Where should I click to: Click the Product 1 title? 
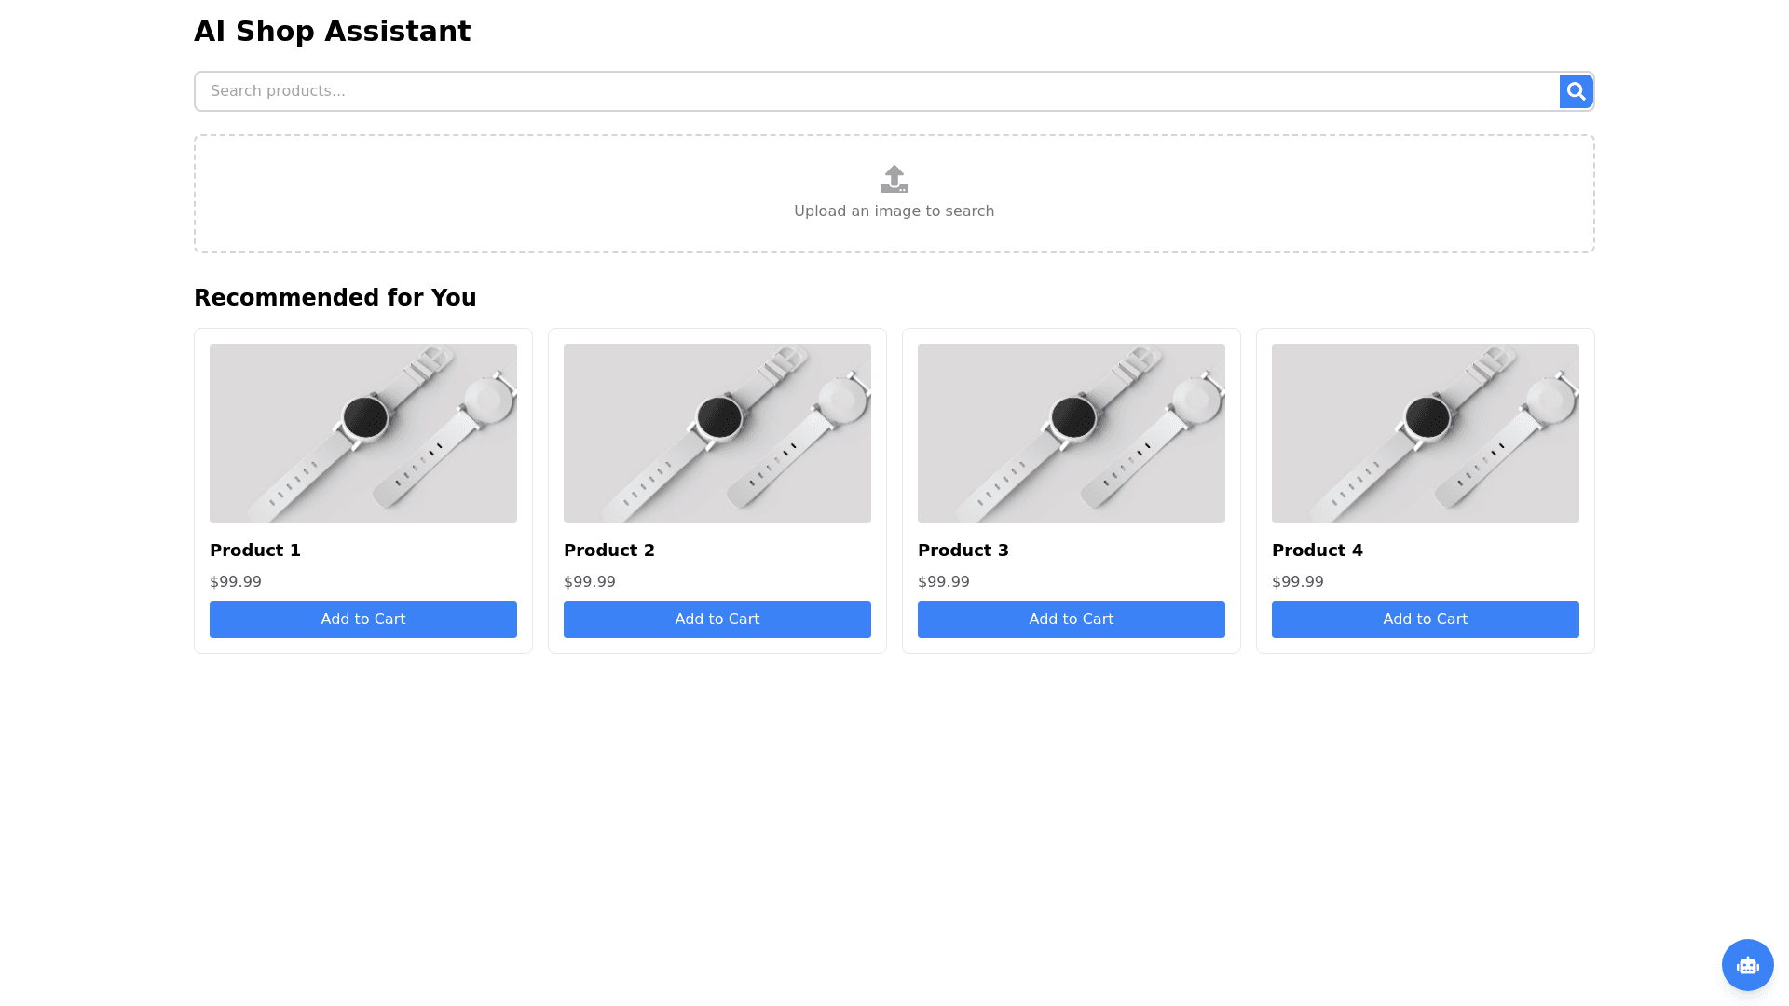255,551
